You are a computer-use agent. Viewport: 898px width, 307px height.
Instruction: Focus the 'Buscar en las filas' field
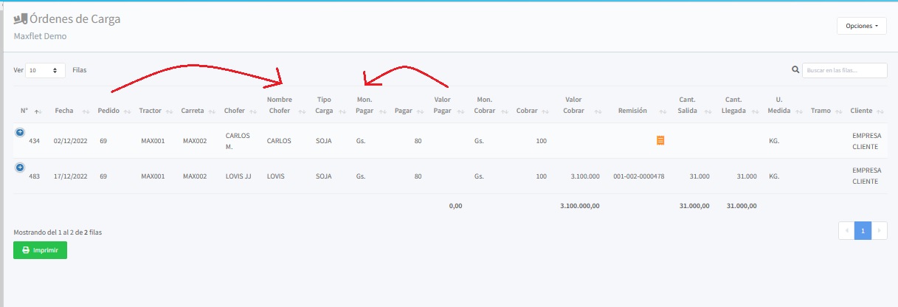point(844,70)
